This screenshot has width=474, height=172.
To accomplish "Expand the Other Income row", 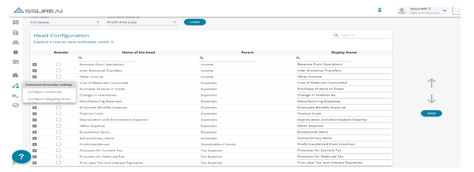I will [35, 77].
